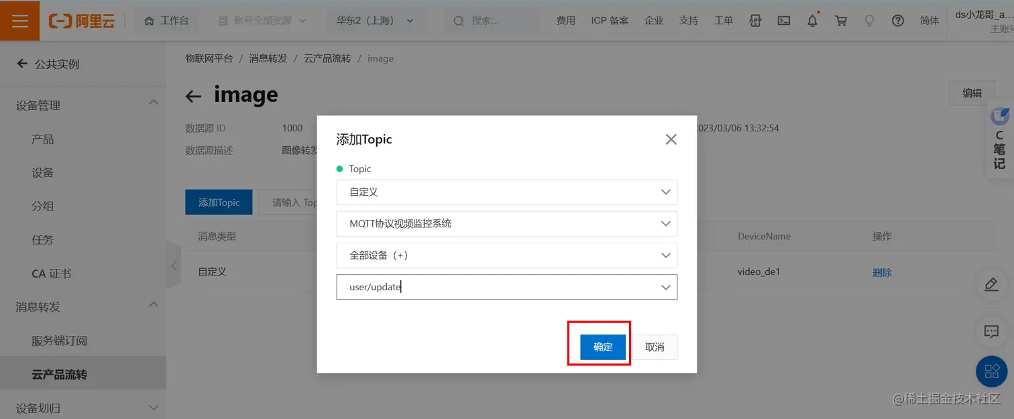Click the 消息转发 breadcrumb

(x=268, y=58)
